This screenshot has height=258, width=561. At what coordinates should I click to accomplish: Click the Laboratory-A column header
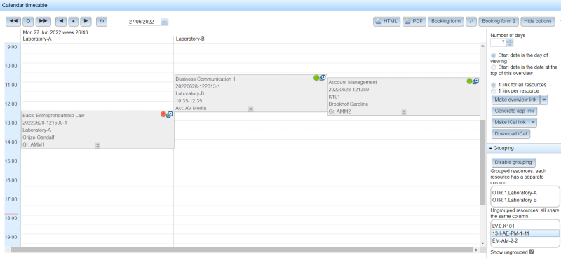point(37,39)
